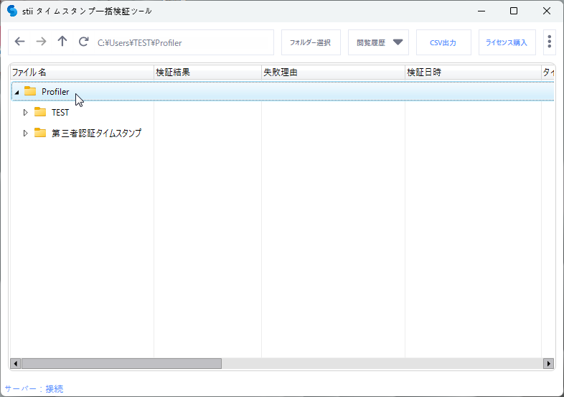Image resolution: width=564 pixels, height=397 pixels.
Task: Click the ライセンス購入 button
Action: [x=507, y=42]
